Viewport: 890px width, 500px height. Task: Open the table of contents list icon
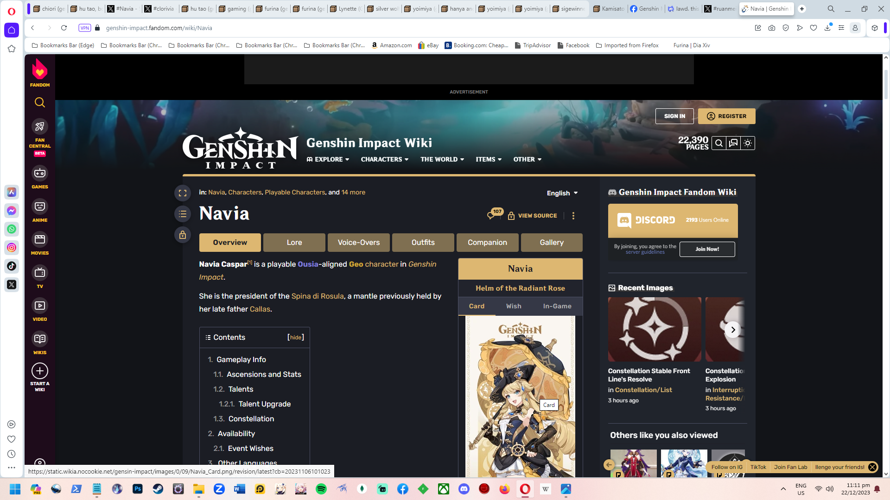[x=183, y=214]
